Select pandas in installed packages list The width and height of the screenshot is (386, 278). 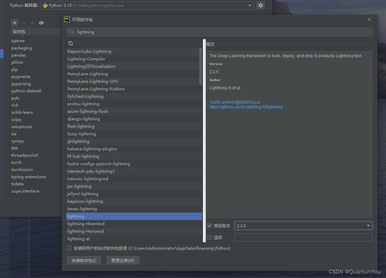(x=36, y=55)
